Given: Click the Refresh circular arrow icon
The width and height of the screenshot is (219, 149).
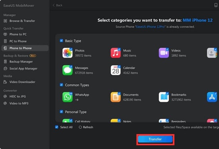Looking at the screenshot, I should click(80, 127).
